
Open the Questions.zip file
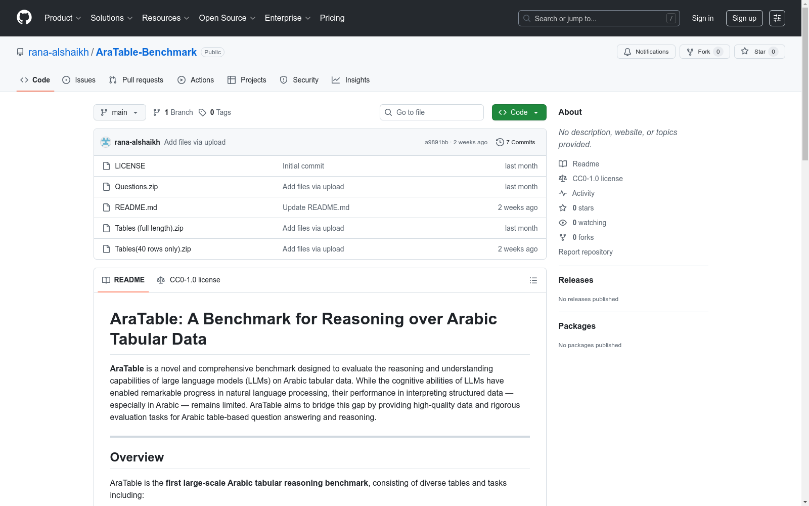click(137, 187)
